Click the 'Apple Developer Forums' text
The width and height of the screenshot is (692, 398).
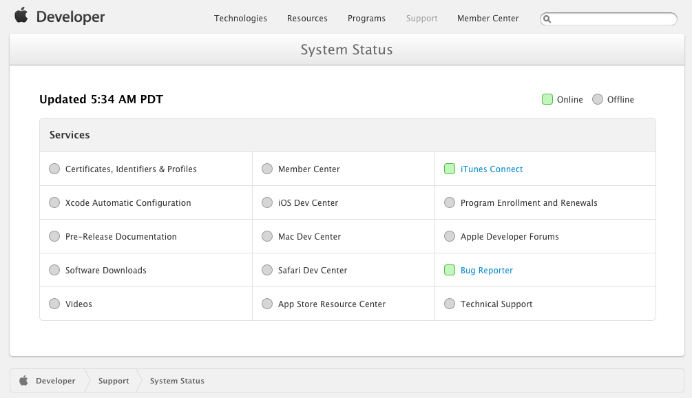(x=510, y=236)
